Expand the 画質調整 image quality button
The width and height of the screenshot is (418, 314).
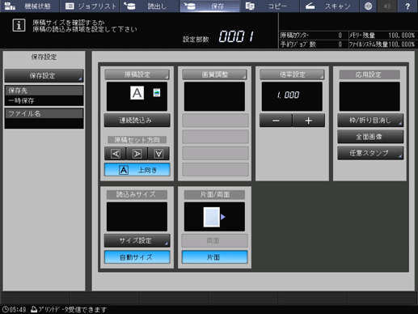point(214,74)
